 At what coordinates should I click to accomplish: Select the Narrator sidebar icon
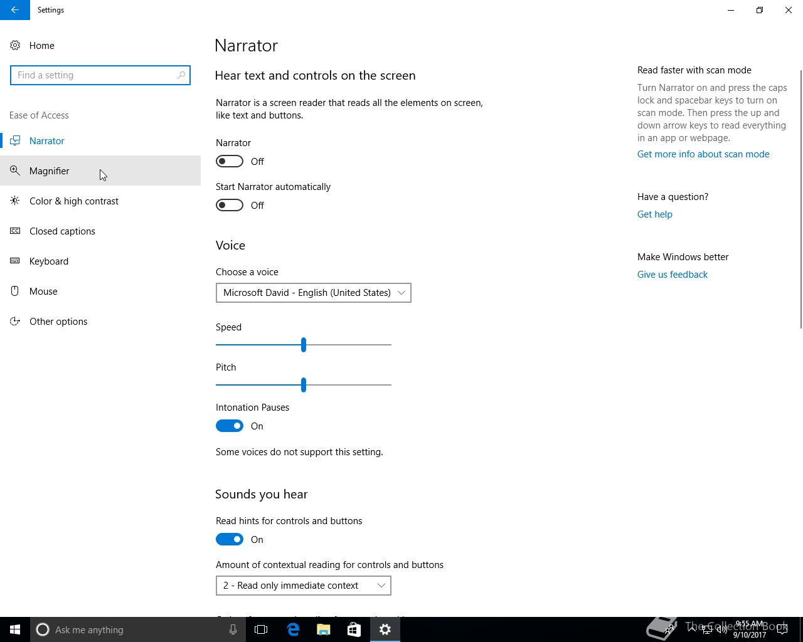click(15, 140)
